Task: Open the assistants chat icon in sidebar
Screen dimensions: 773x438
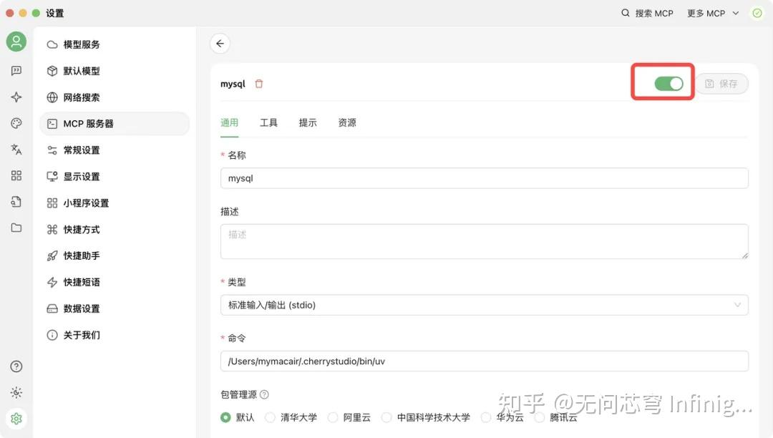Action: tap(16, 70)
